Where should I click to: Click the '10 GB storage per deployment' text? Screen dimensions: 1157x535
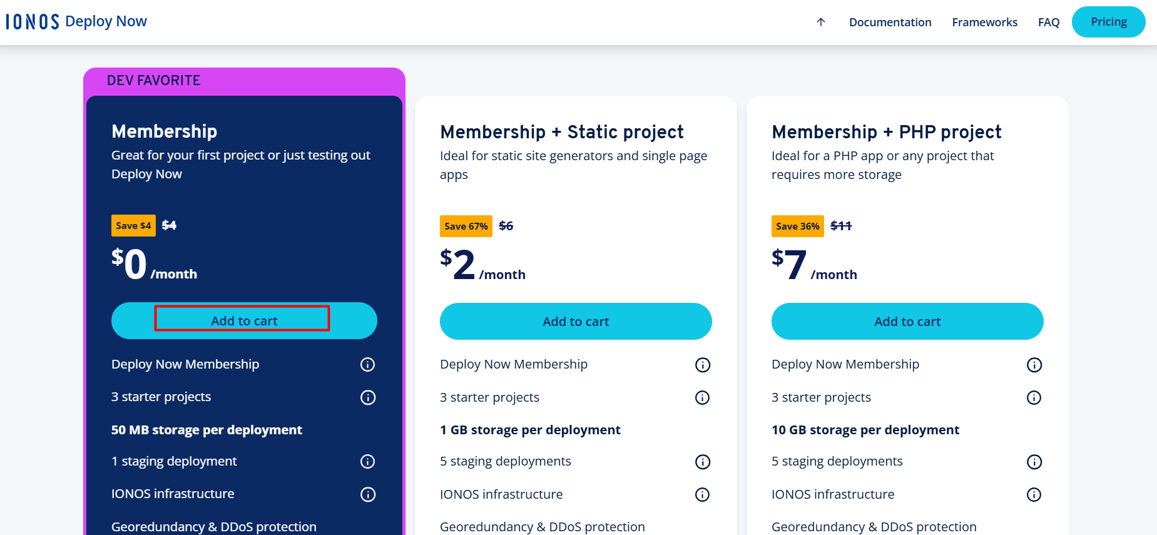[865, 430]
